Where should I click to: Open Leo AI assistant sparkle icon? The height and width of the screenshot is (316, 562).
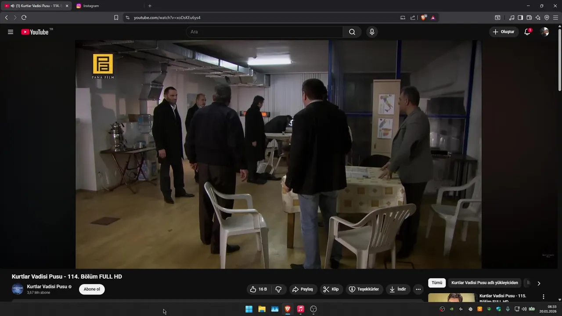(538, 18)
